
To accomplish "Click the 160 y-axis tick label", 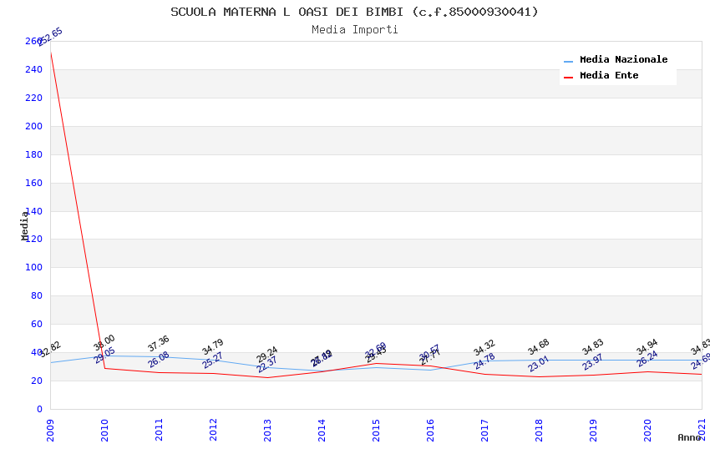I will point(33,183).
